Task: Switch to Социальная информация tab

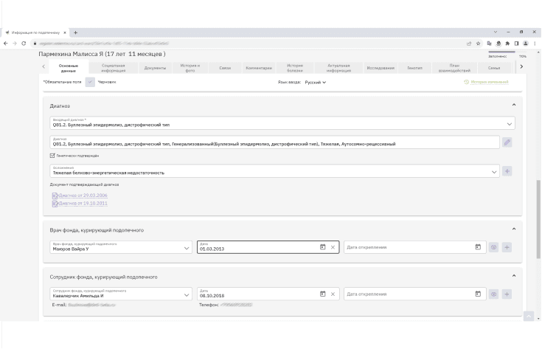Action: [114, 68]
